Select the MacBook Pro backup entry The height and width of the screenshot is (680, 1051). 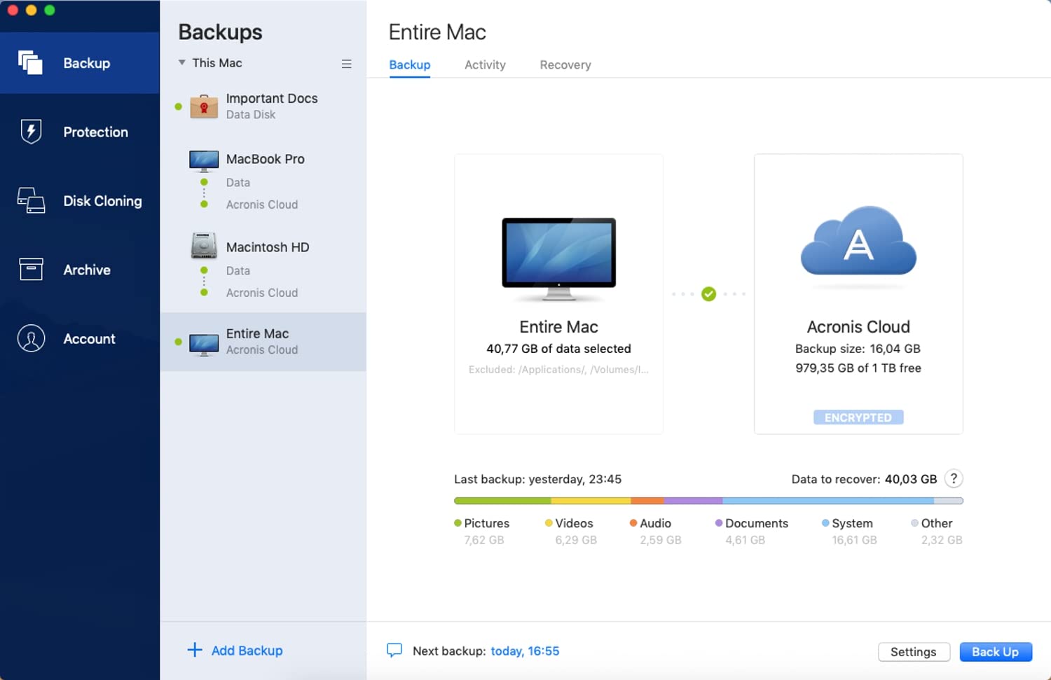265,160
